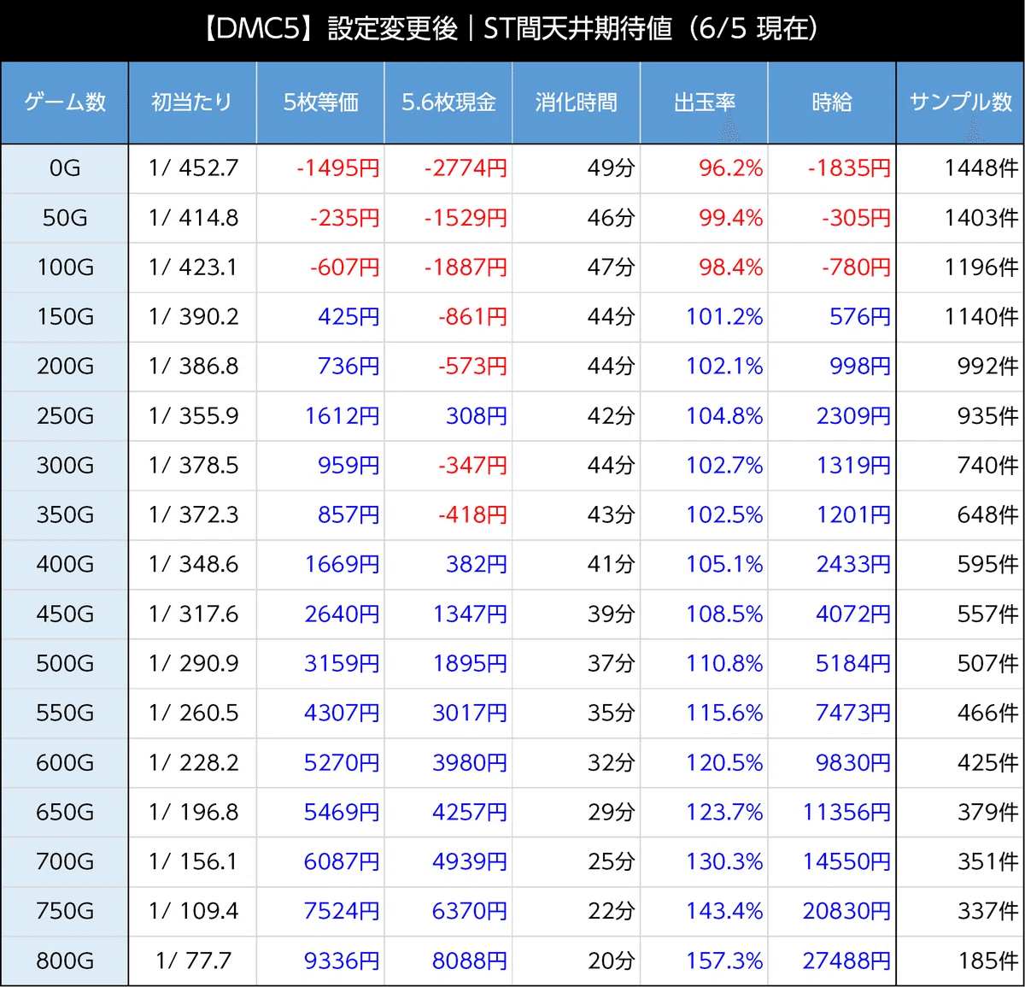Viewport: 1025px width, 987px height.
Task: Click the 2433円 hourly value
Action: coord(854,565)
